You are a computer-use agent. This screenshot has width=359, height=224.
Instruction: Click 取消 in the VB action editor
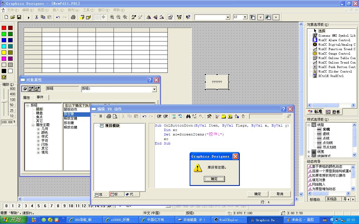pos(280,194)
